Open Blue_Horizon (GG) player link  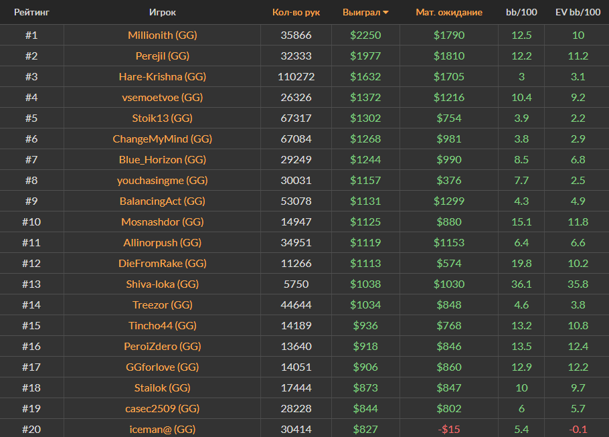[x=163, y=159]
